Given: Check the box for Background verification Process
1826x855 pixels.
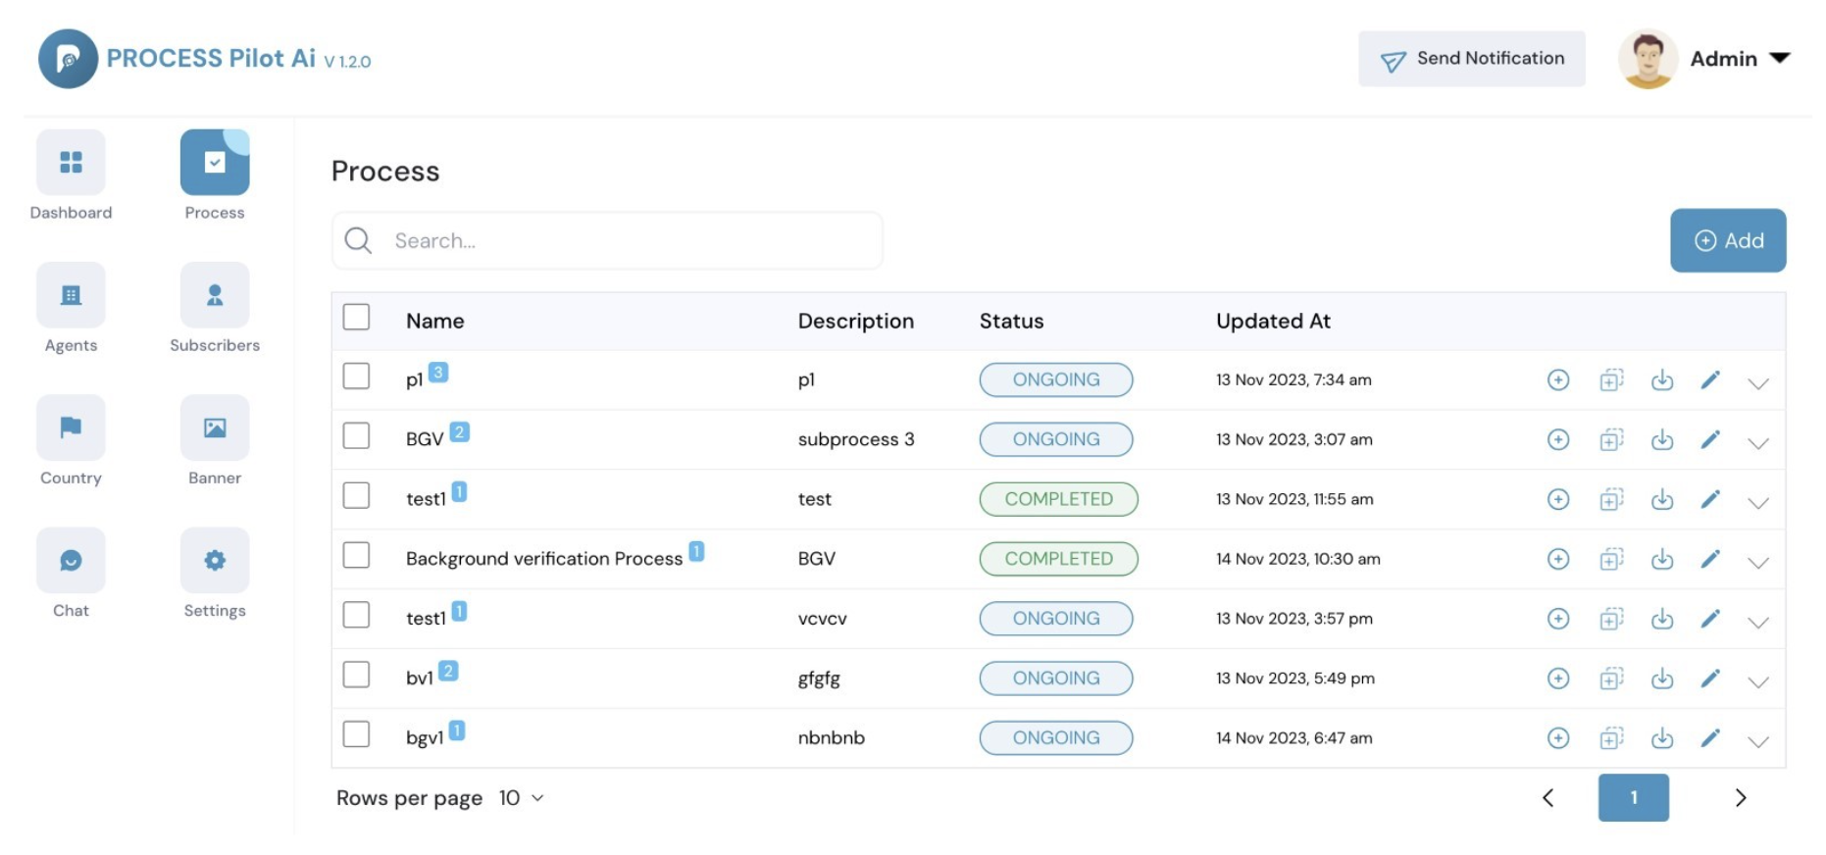Looking at the screenshot, I should [356, 556].
